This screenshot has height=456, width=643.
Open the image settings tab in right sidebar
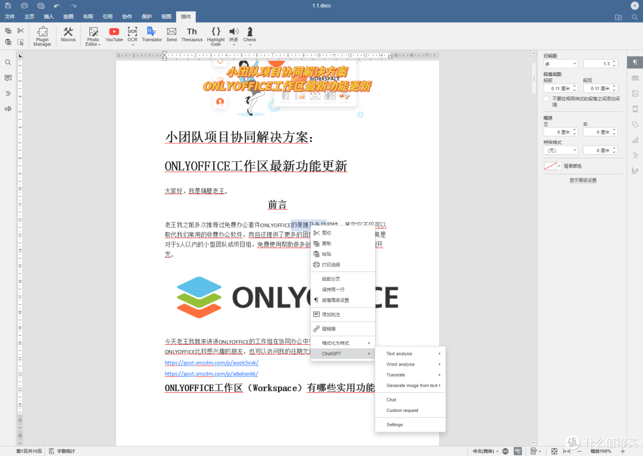click(x=635, y=93)
